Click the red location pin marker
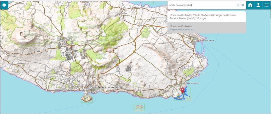The width and height of the screenshot is (271, 114). [183, 90]
